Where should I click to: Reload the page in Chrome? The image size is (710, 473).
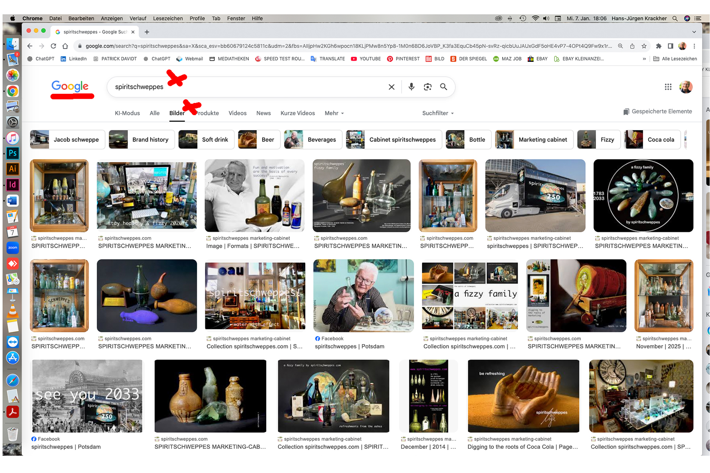(53, 46)
